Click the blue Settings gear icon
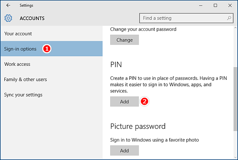 [8, 18]
